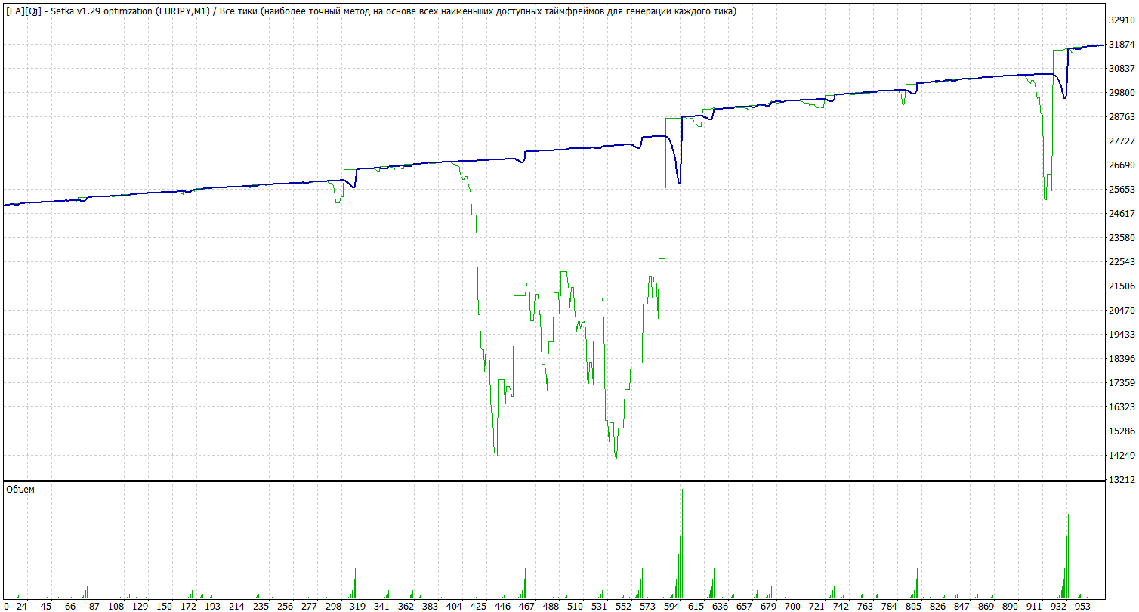Screen dimensions: 1139x612
Task: Select the 594 horizontal axis label
Action: (x=671, y=606)
